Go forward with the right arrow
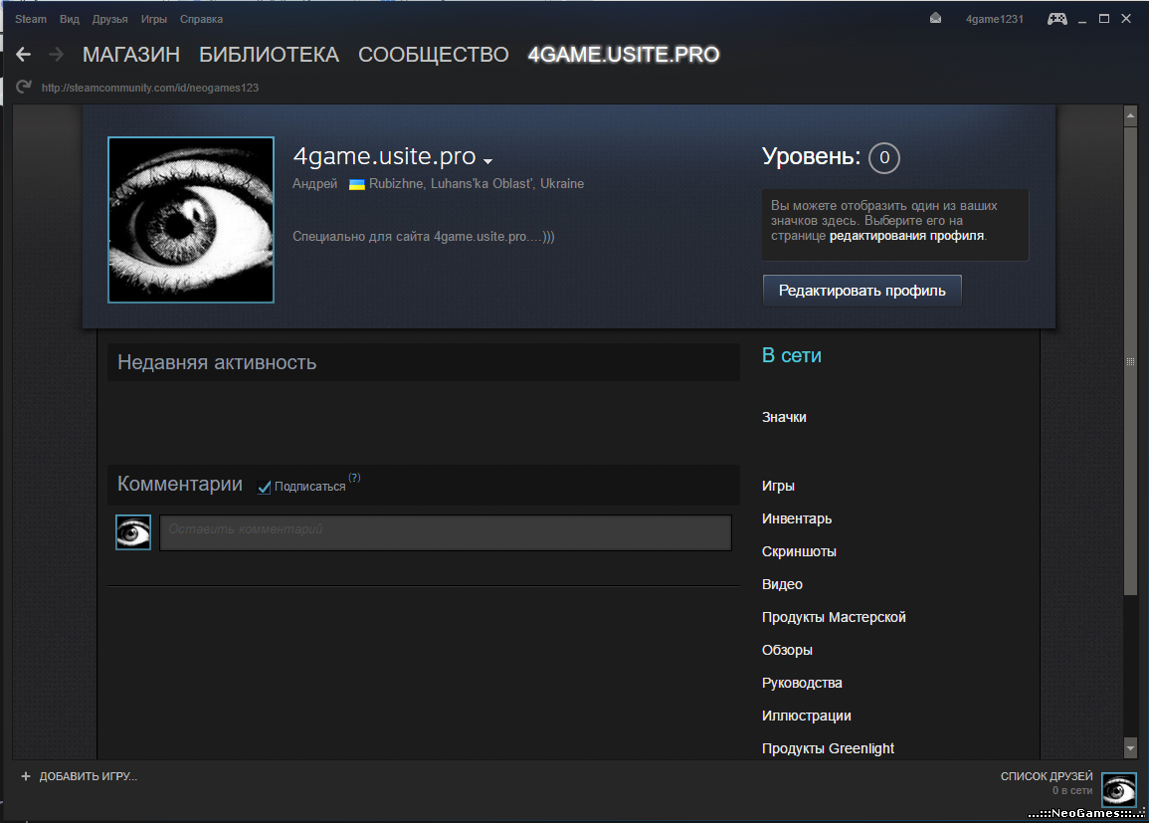 57,54
